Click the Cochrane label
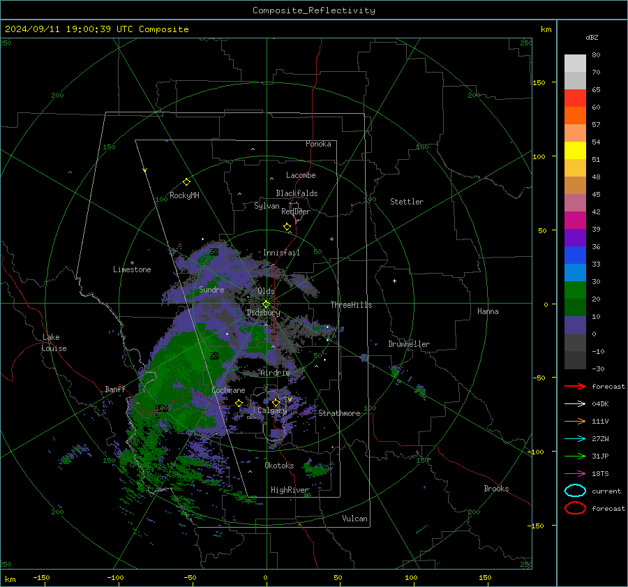 tap(228, 390)
